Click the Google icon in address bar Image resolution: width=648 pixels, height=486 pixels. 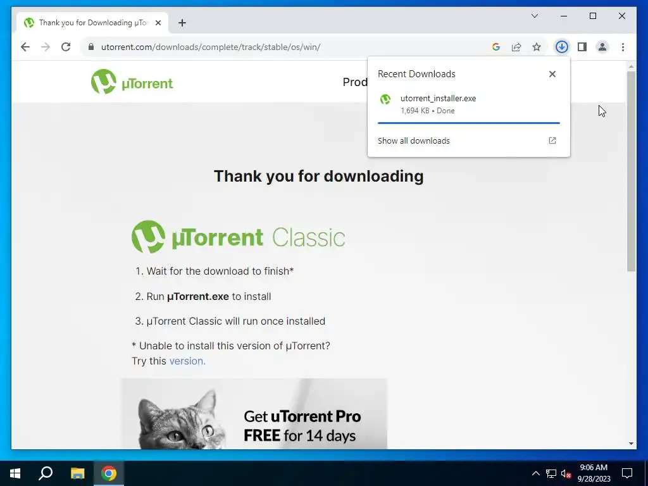coord(496,47)
